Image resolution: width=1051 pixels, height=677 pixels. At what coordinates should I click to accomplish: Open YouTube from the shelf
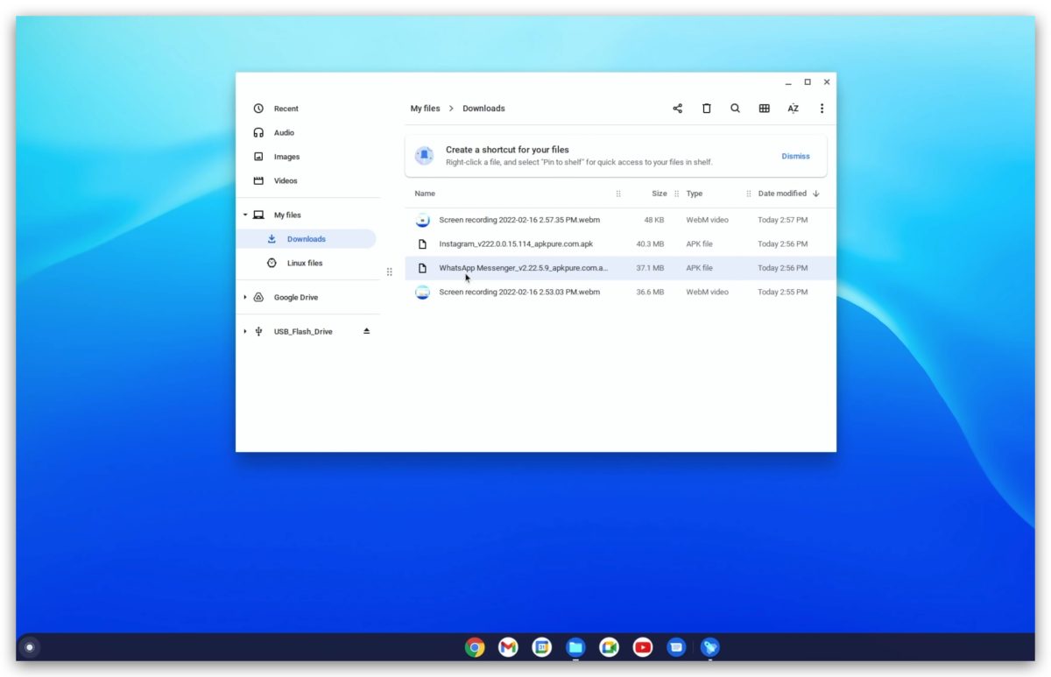click(642, 647)
